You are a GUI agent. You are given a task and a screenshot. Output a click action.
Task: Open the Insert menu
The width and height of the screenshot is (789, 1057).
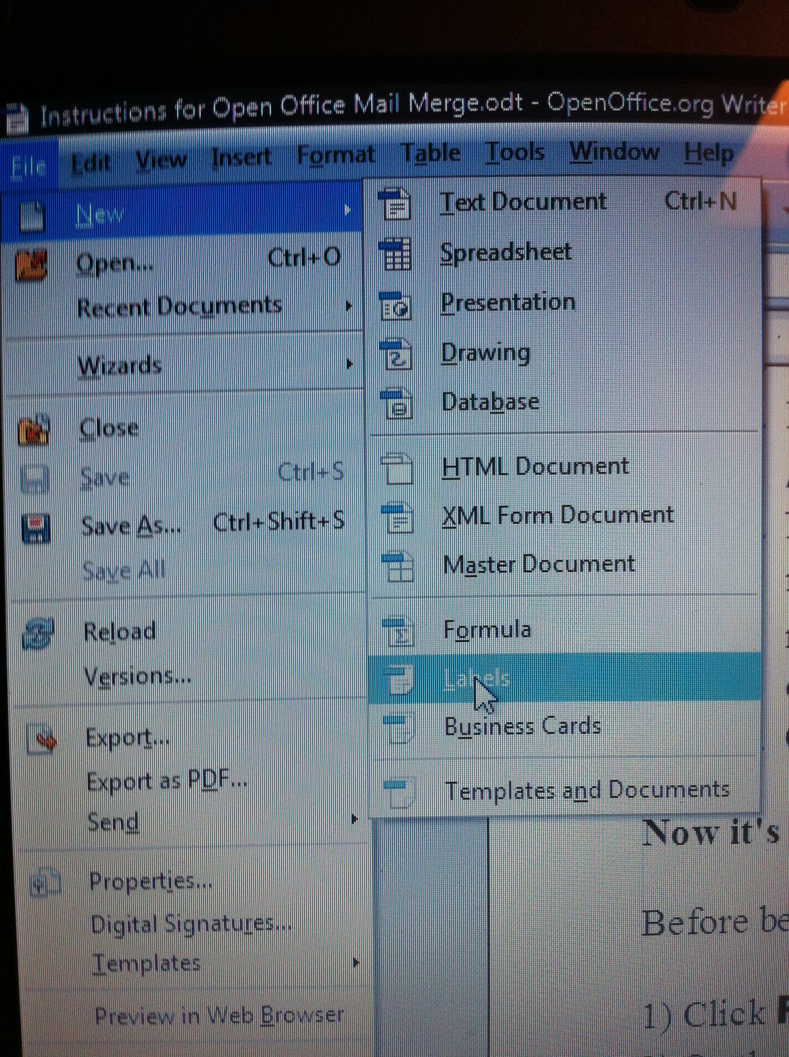pos(242,157)
